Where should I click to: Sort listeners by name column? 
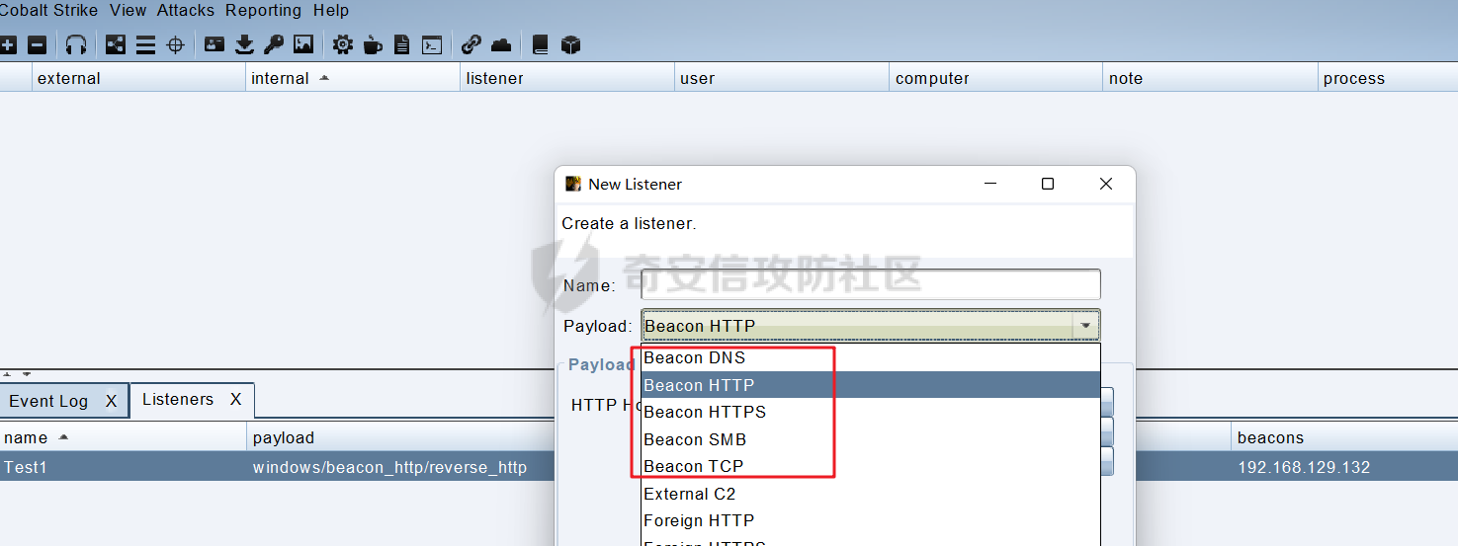coord(124,437)
